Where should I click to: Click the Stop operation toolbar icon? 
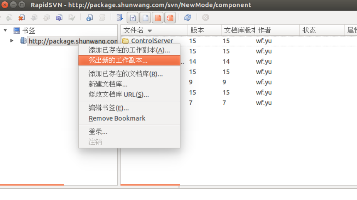click(x=206, y=18)
